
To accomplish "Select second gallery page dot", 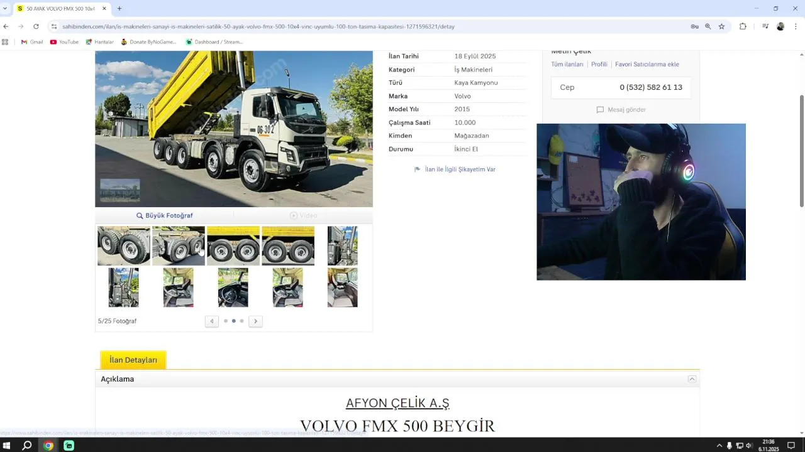I will click(x=234, y=321).
